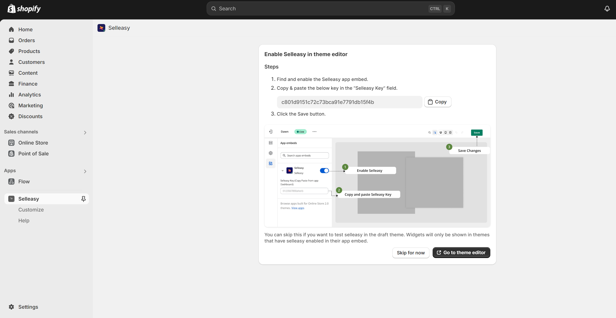Open the Flow app icon
Screen dimensions: 616x318
coord(12,181)
